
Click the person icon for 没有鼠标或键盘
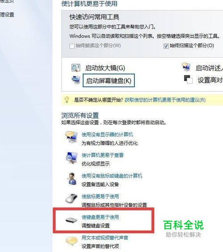pos(72,179)
